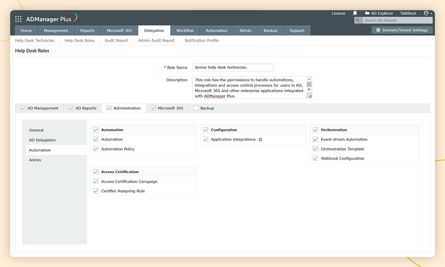Image resolution: width=445 pixels, height=267 pixels.
Task: Click the Role Name input field
Action: point(232,68)
